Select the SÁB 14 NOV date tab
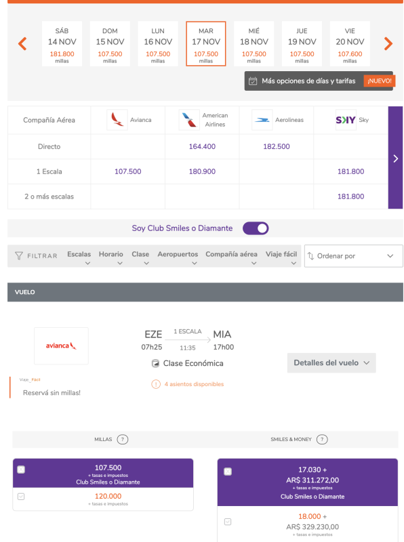The image size is (404, 542). coord(62,43)
